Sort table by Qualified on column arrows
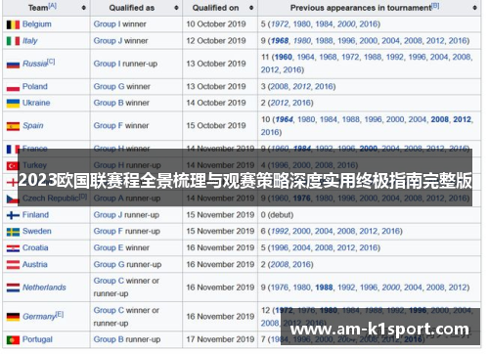The width and height of the screenshot is (489, 354). [x=251, y=8]
